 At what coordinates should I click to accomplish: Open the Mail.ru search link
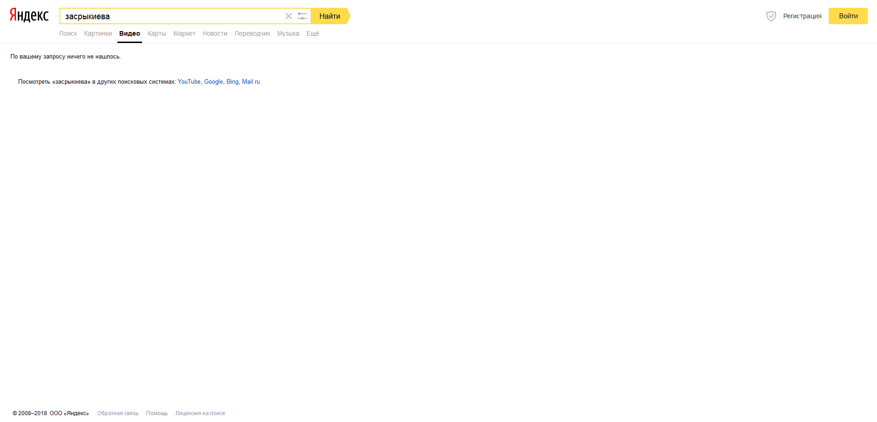(251, 82)
